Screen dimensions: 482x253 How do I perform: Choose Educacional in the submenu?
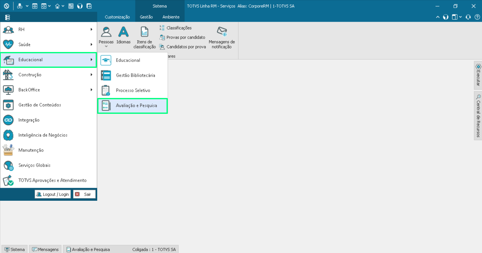(132, 60)
